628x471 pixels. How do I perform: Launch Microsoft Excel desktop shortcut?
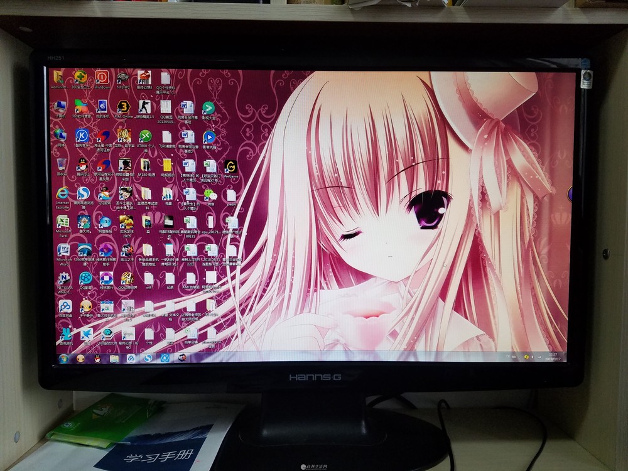(x=62, y=223)
